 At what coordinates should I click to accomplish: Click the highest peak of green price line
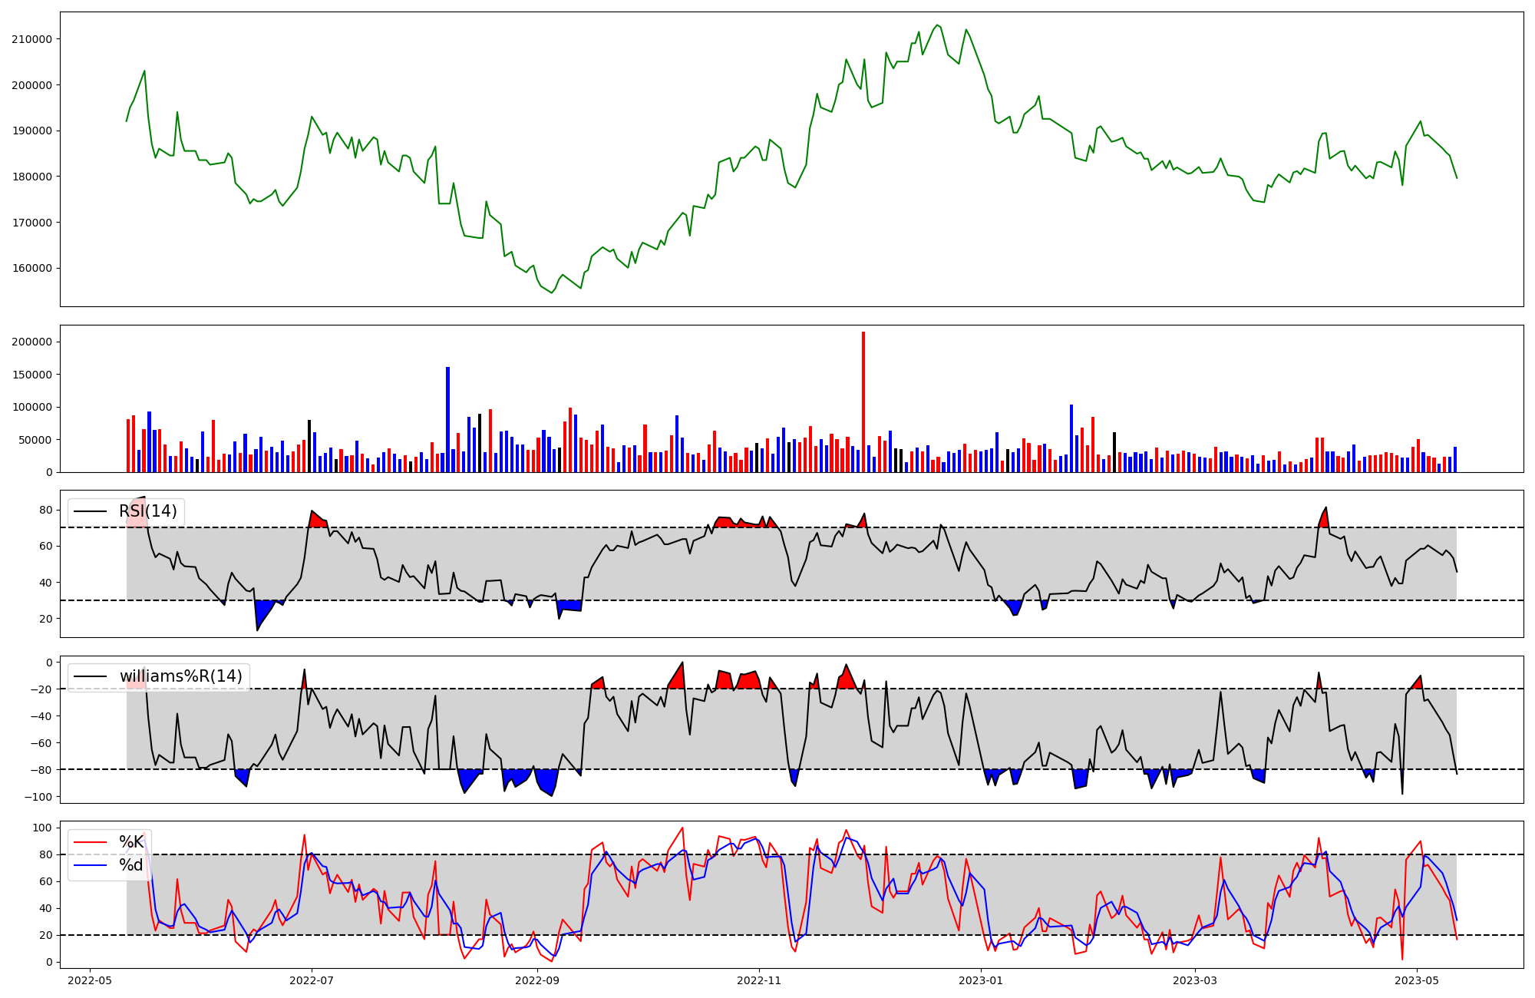(x=937, y=25)
